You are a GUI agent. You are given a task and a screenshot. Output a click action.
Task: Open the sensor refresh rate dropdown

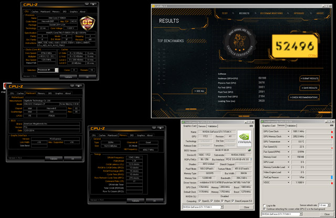329,205
